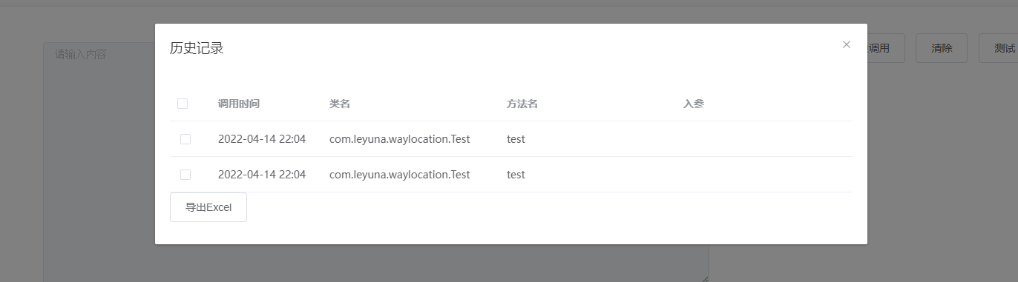Click the 清除 button behind the dialog
Viewport: 1018px width, 282px height.
click(942, 48)
